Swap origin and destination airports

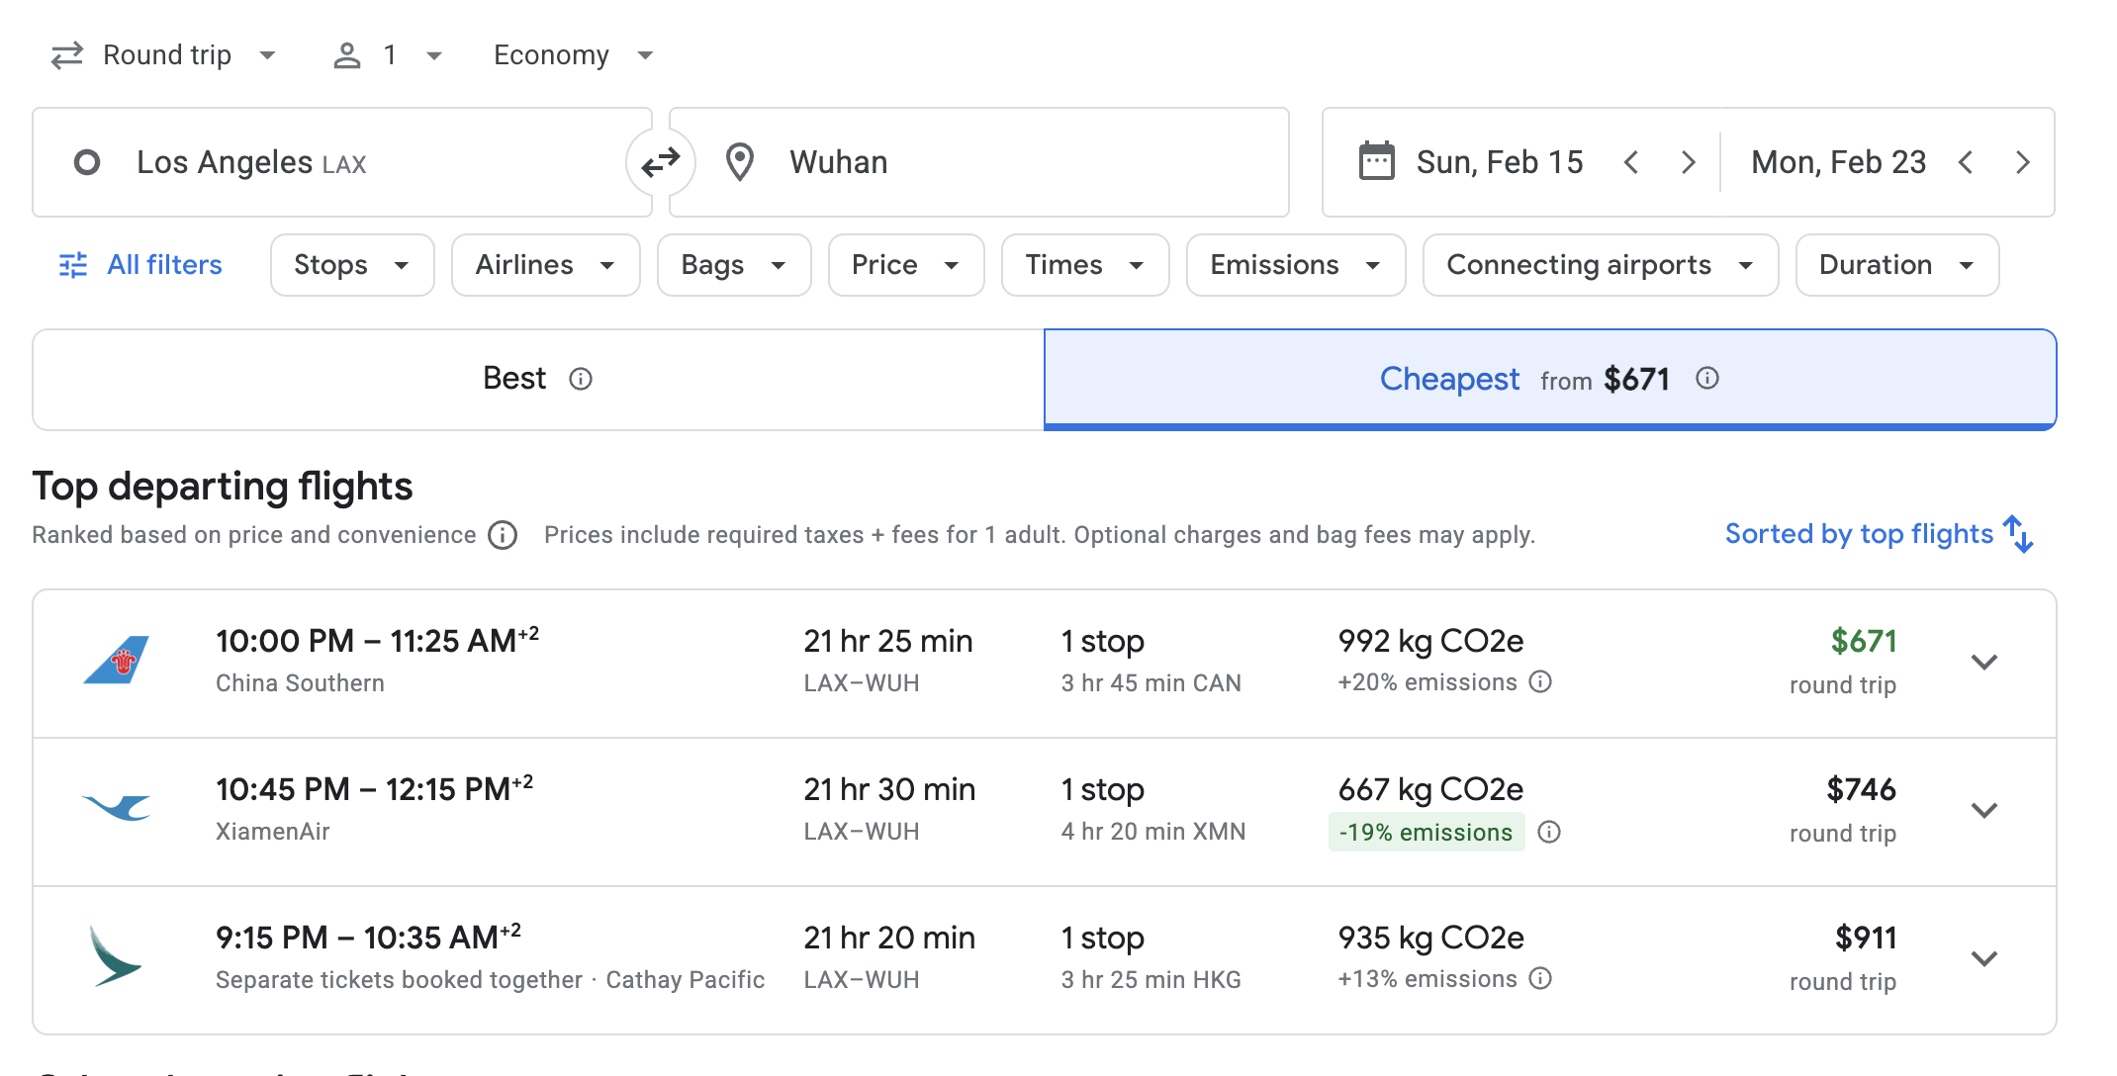(661, 162)
